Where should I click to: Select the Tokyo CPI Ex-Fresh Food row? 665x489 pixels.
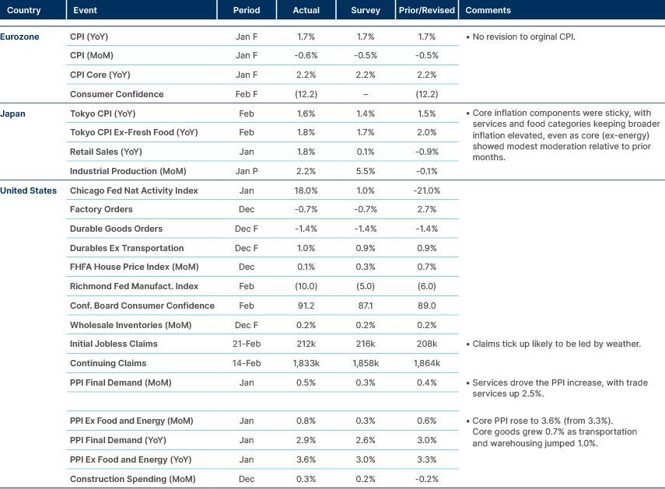(132, 132)
